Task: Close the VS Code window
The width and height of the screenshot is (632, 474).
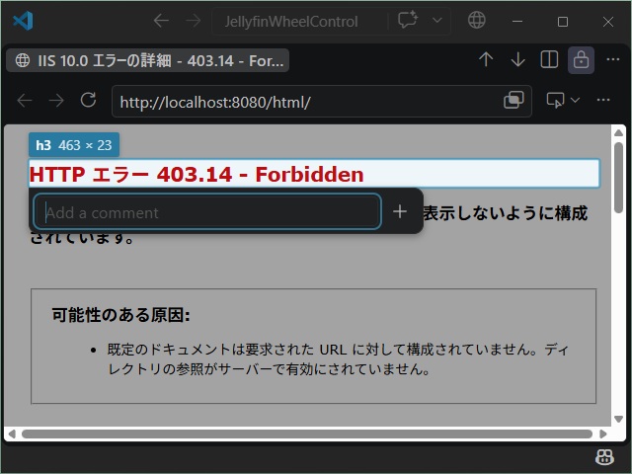Action: click(608, 22)
